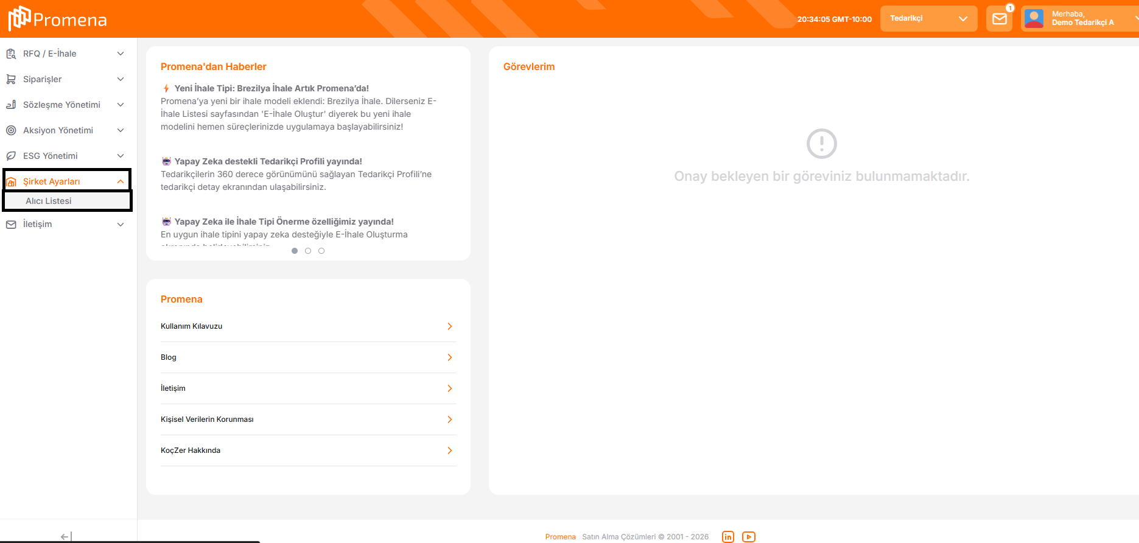The height and width of the screenshot is (543, 1139).
Task: Click the Promena link in the footer
Action: (x=560, y=537)
